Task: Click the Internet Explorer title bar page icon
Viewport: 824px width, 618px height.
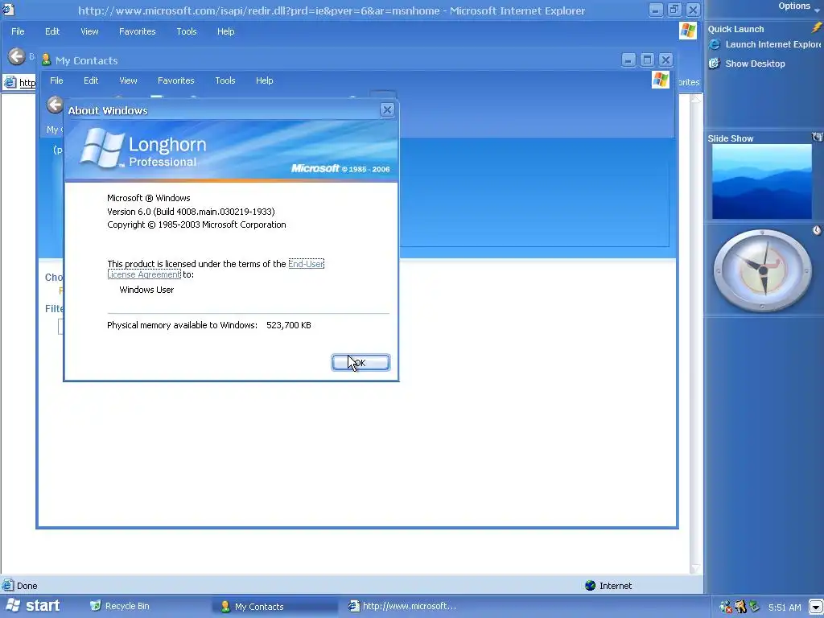Action: pos(8,8)
